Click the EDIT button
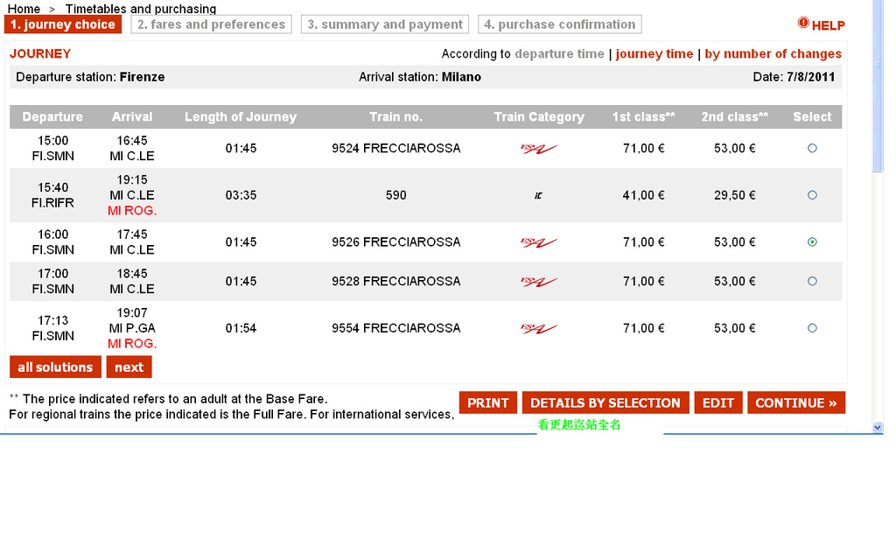Screen dimensions: 896x560 [718, 402]
